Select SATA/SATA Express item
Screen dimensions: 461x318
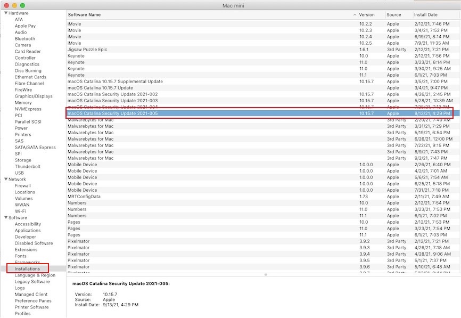(x=35, y=148)
